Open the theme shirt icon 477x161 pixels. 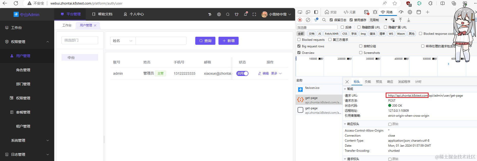pyautogui.click(x=237, y=14)
